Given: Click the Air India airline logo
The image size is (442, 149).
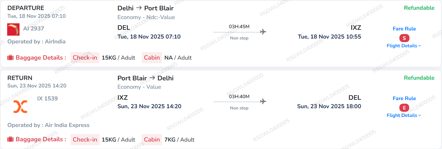Looking at the screenshot, I should coord(13,29).
